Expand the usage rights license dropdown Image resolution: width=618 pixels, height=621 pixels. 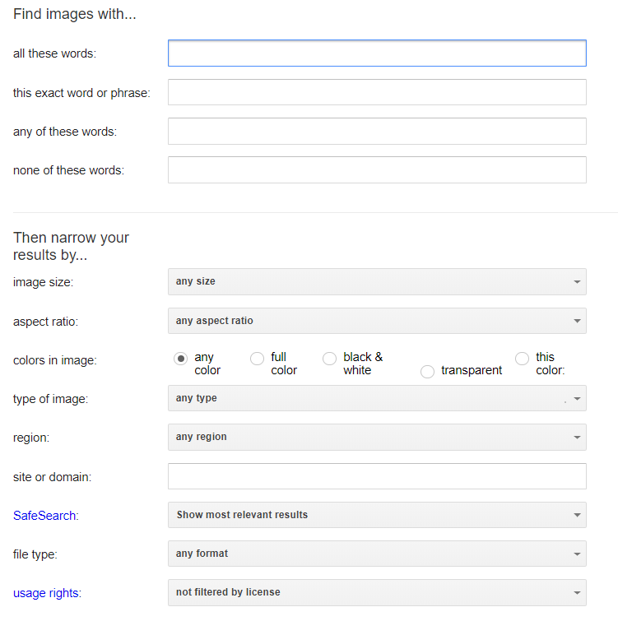[377, 592]
